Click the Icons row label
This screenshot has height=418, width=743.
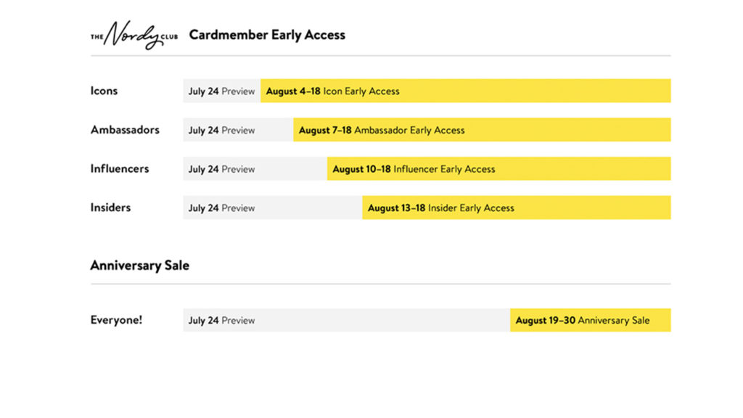104,91
